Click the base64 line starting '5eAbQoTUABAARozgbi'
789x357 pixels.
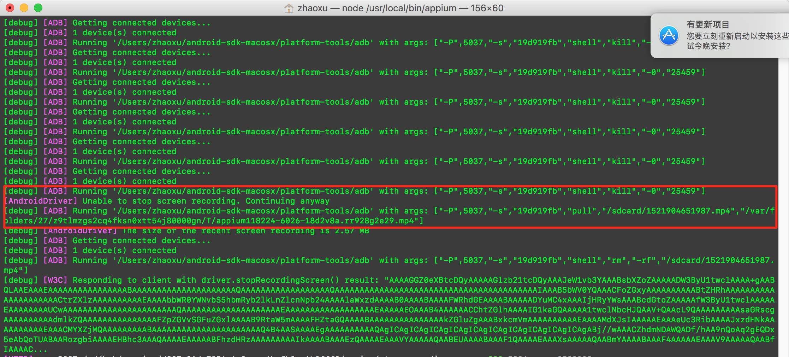coord(389,339)
